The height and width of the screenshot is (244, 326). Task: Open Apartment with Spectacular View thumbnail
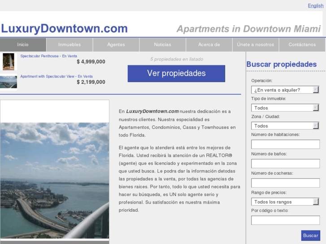pos(9,82)
